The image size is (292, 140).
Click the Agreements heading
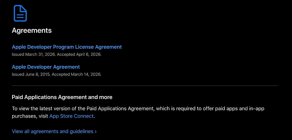pyautogui.click(x=32, y=30)
